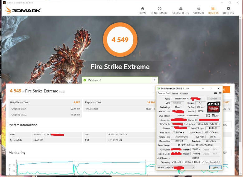
Task: Toggle the CUDA checkbox
Action: click(184, 162)
